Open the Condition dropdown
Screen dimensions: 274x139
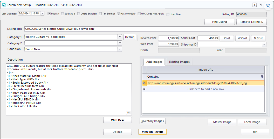point(120,49)
